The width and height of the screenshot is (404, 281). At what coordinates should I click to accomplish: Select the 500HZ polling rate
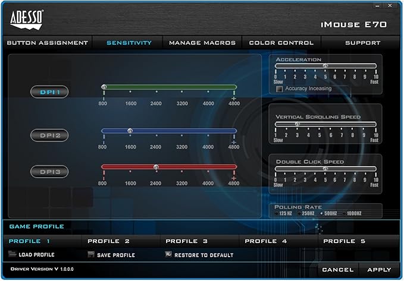(321, 213)
